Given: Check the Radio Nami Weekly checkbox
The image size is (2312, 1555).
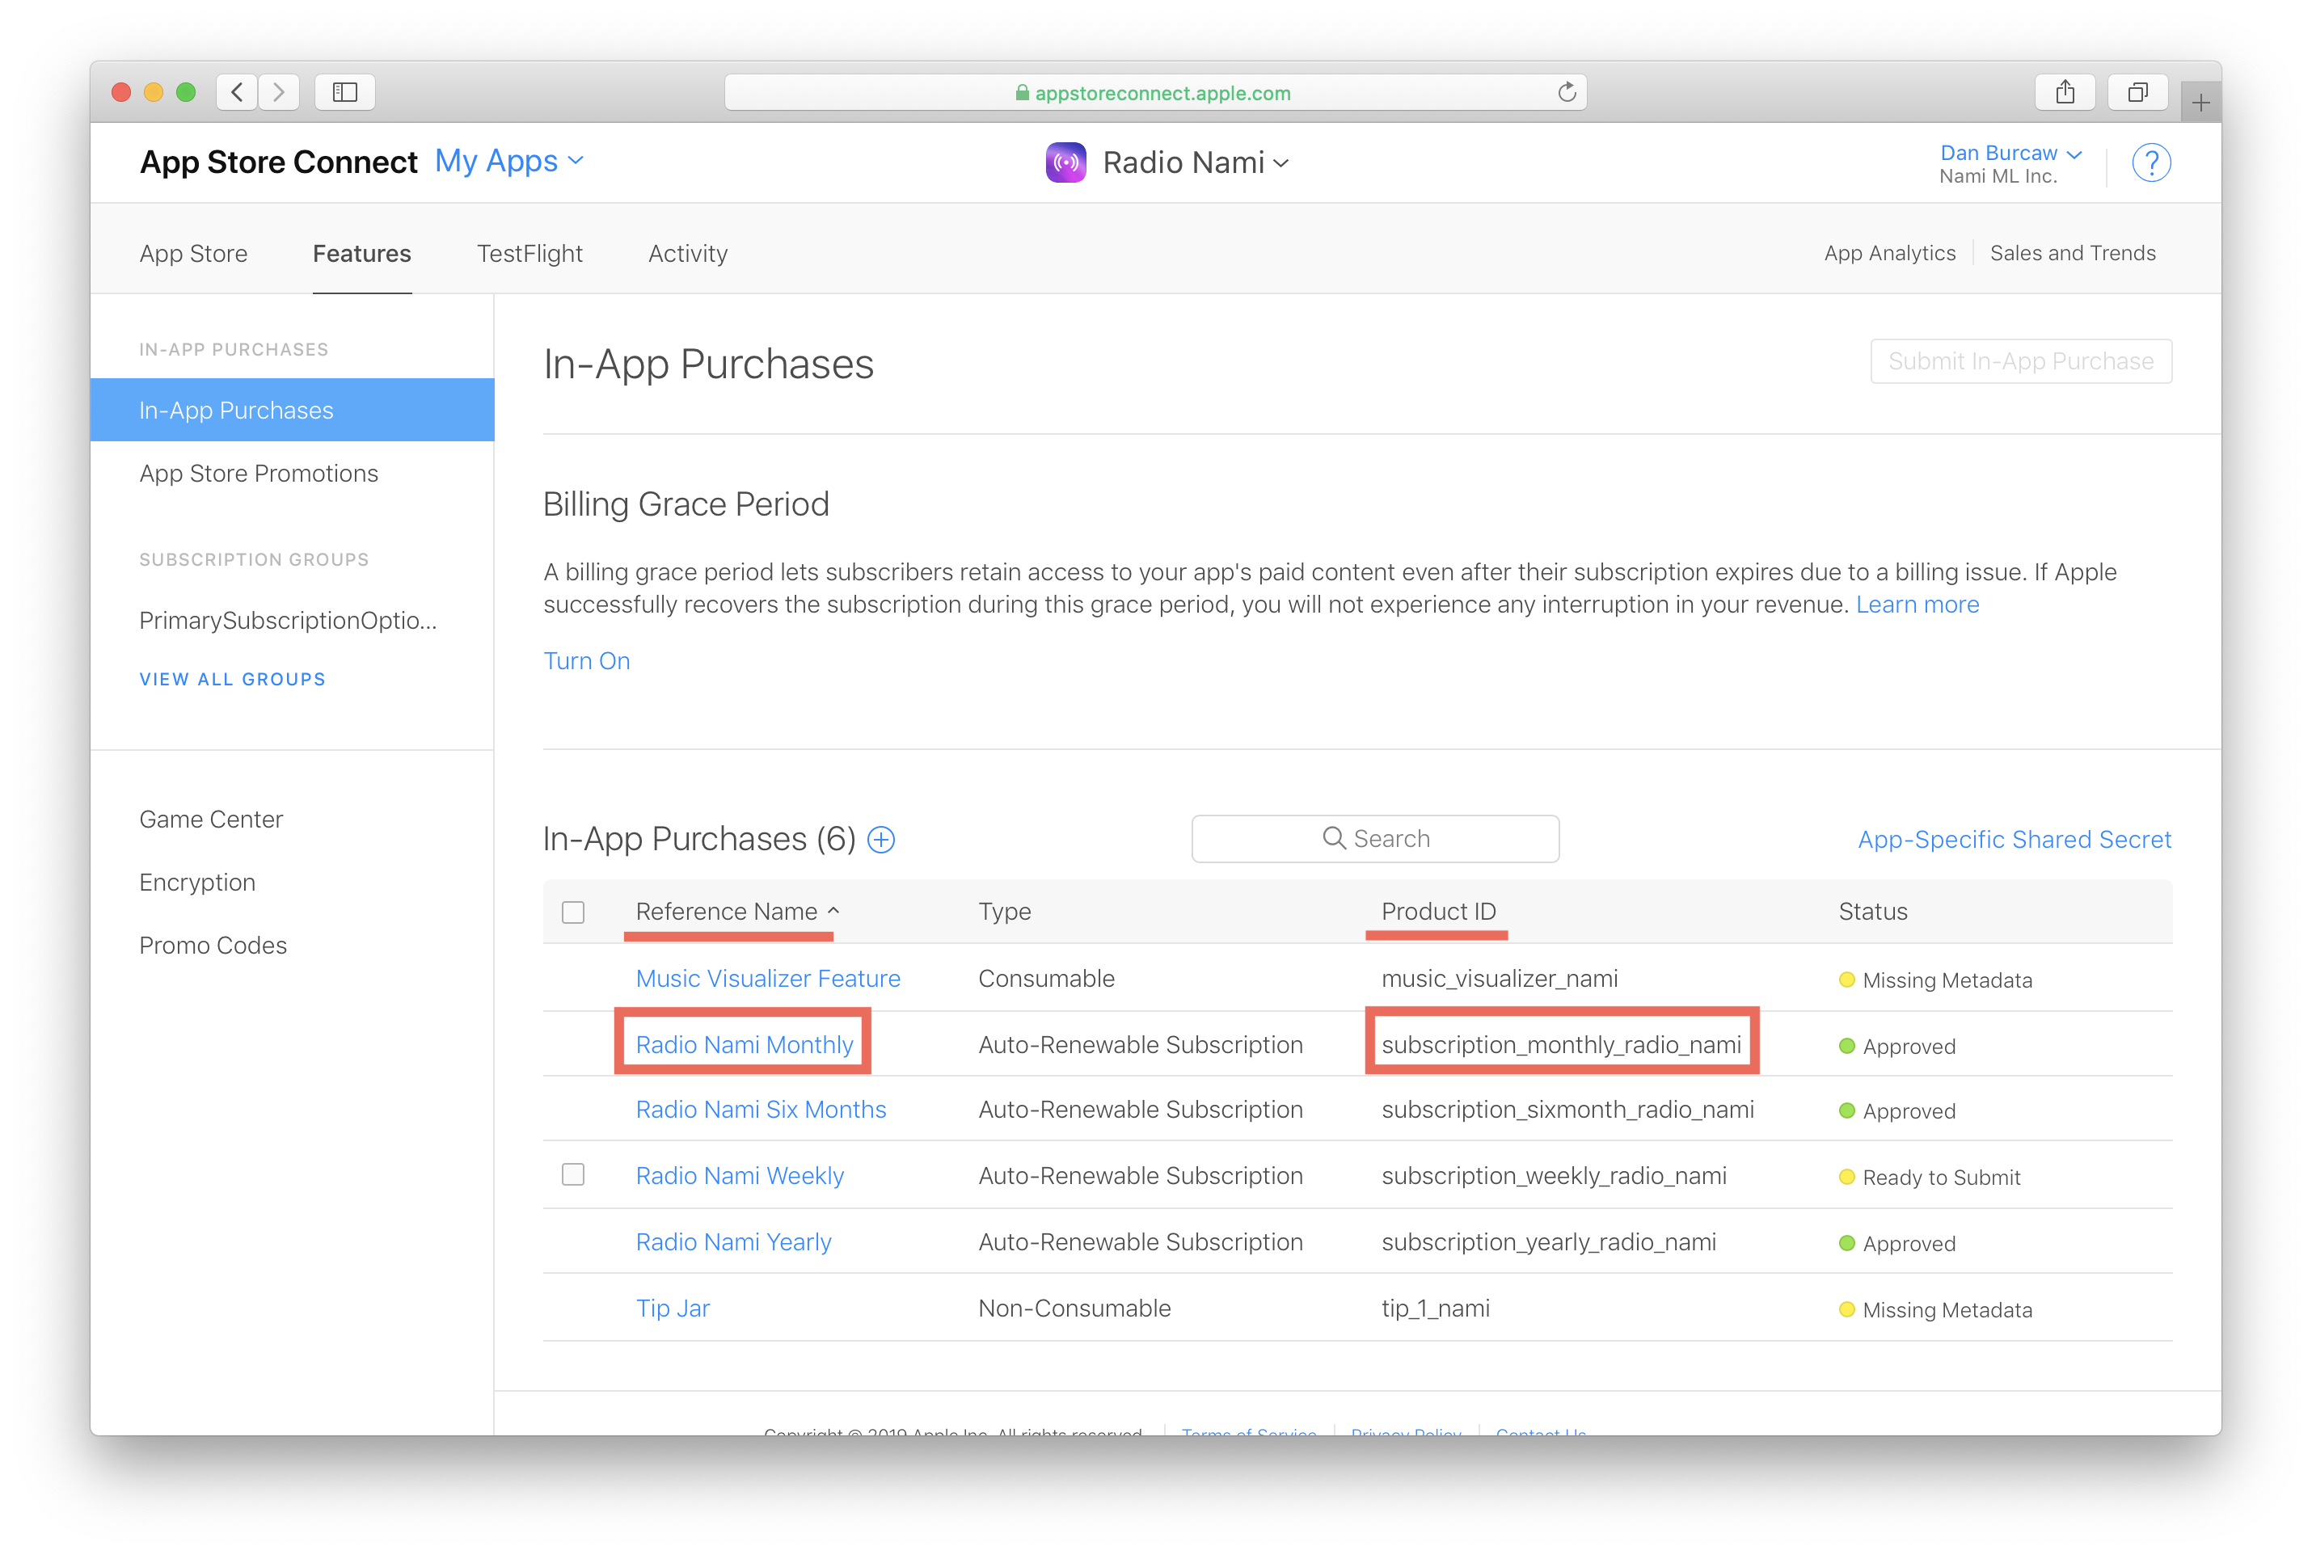Looking at the screenshot, I should point(572,1174).
